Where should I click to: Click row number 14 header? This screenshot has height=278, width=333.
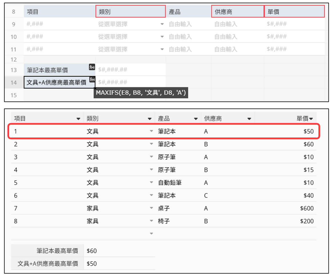(14, 83)
